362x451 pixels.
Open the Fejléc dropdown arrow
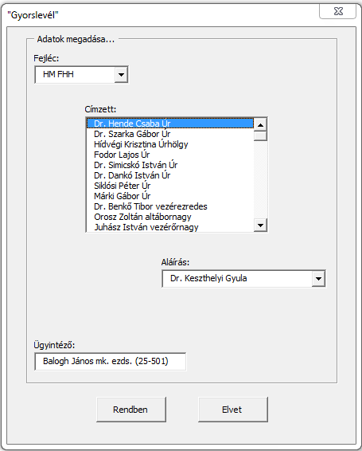[x=121, y=75]
